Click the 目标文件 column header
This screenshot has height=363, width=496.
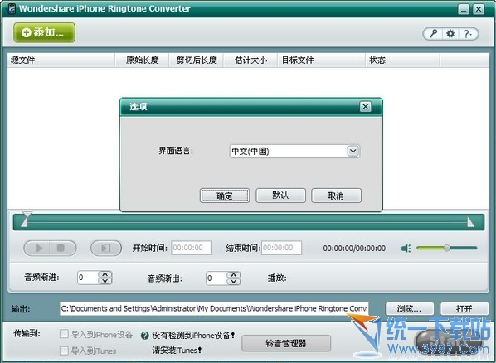(321, 60)
